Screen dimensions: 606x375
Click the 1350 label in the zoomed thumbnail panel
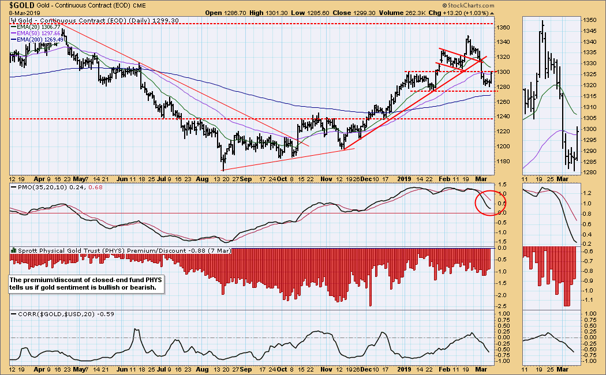(x=590, y=20)
